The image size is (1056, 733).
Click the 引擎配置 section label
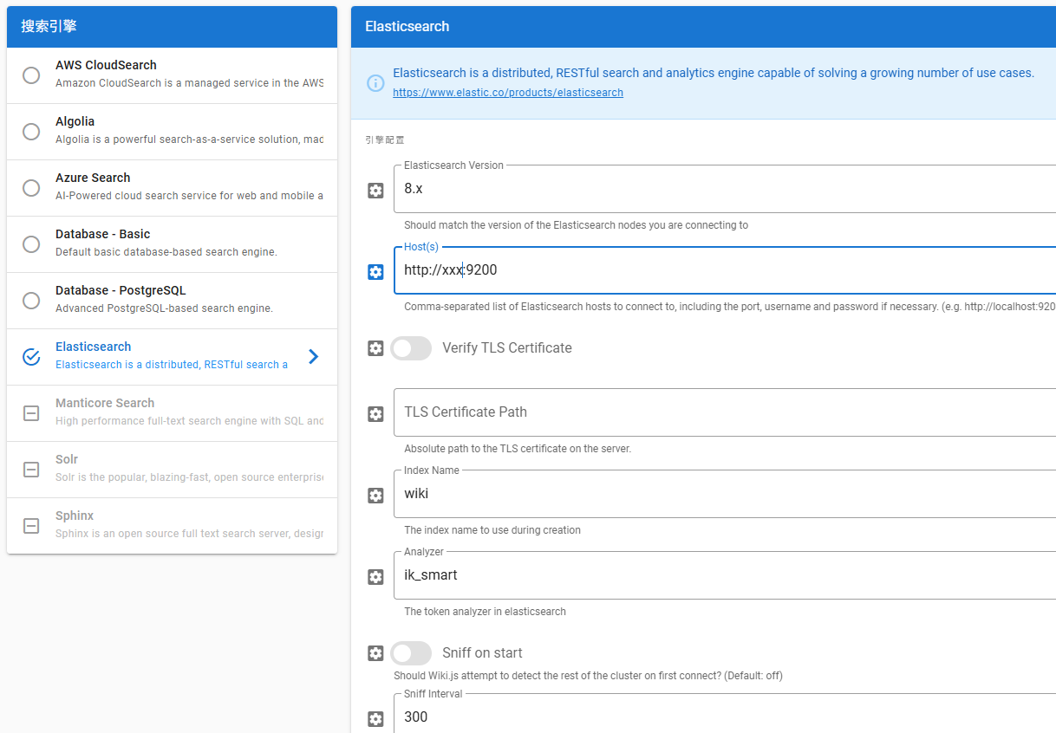[x=385, y=139]
